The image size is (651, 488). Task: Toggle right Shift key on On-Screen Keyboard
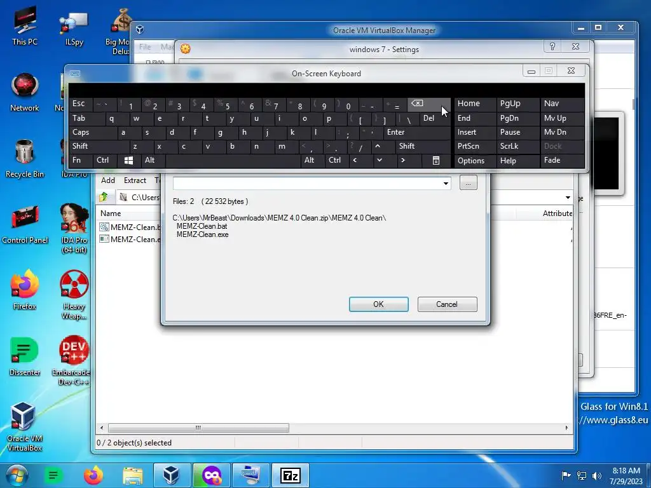click(x=423, y=146)
